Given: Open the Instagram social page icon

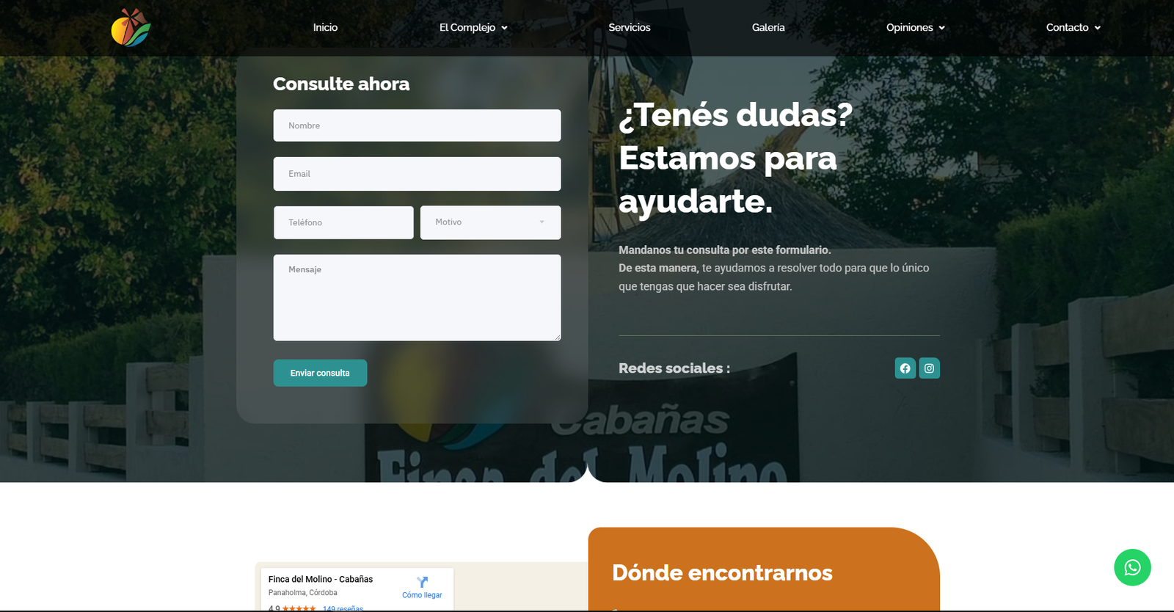Looking at the screenshot, I should 929,368.
